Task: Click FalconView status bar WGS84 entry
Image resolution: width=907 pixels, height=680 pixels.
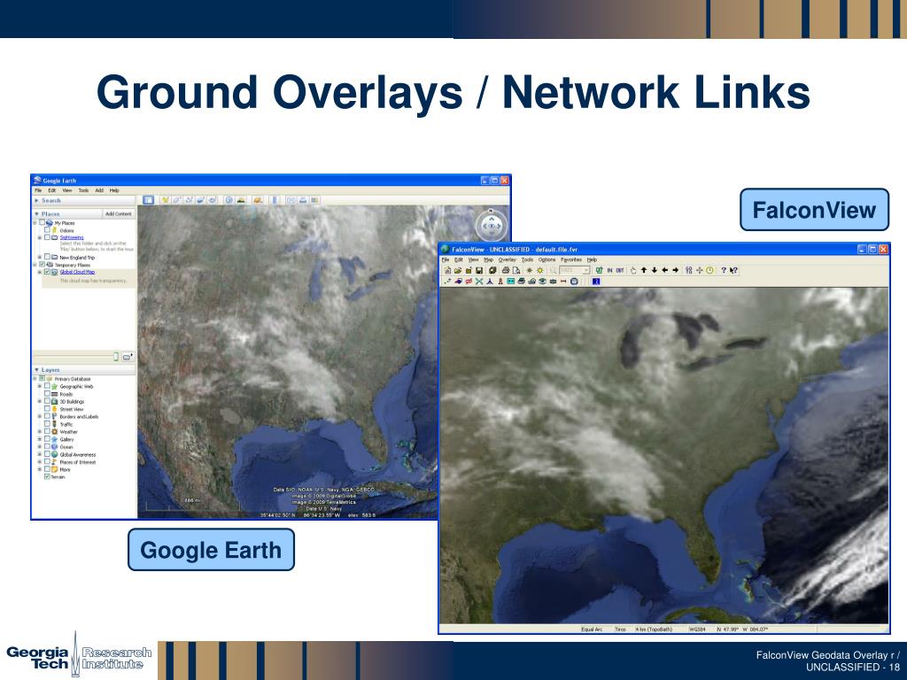Action: tap(696, 630)
